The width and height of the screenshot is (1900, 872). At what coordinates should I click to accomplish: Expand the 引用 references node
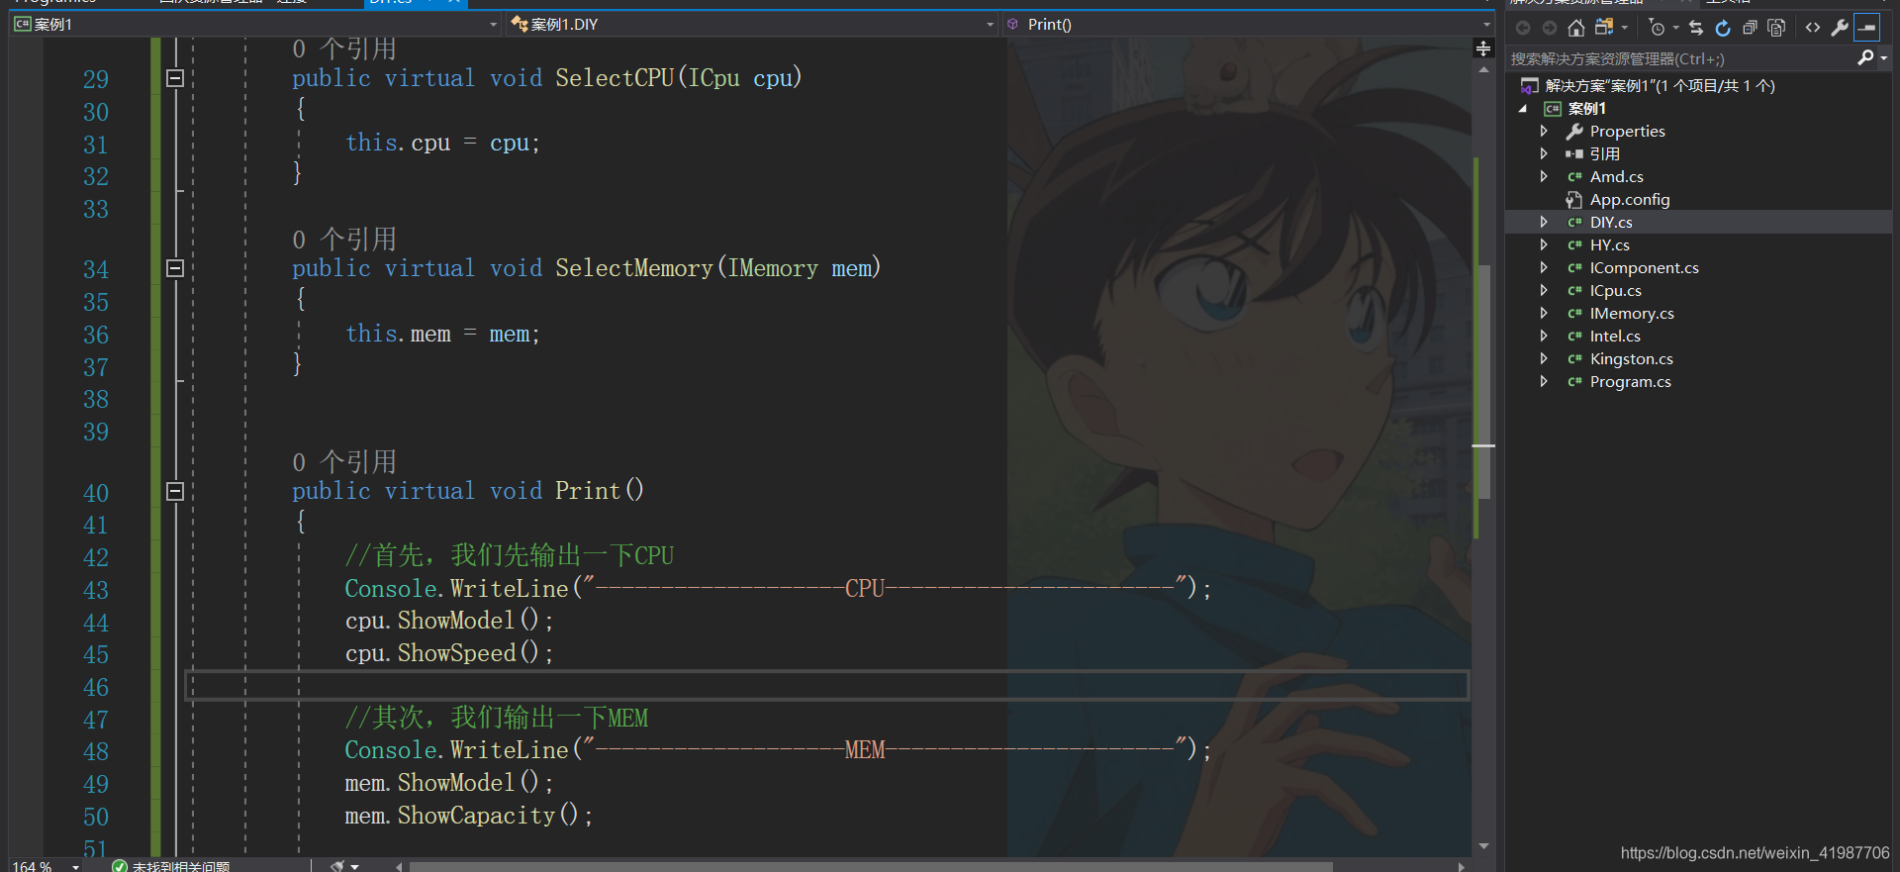pyautogui.click(x=1544, y=153)
